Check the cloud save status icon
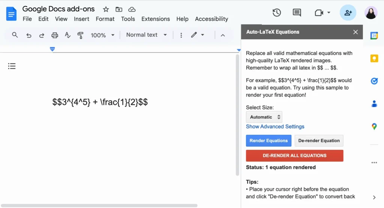 point(132,9)
